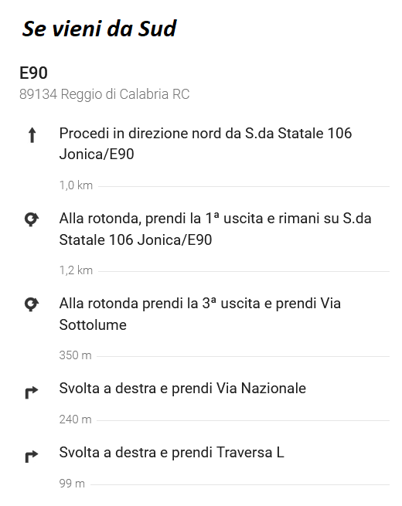This screenshot has width=402, height=506.
Task: Click the turn-right arrow for Via Nazionale
Action: [32, 392]
